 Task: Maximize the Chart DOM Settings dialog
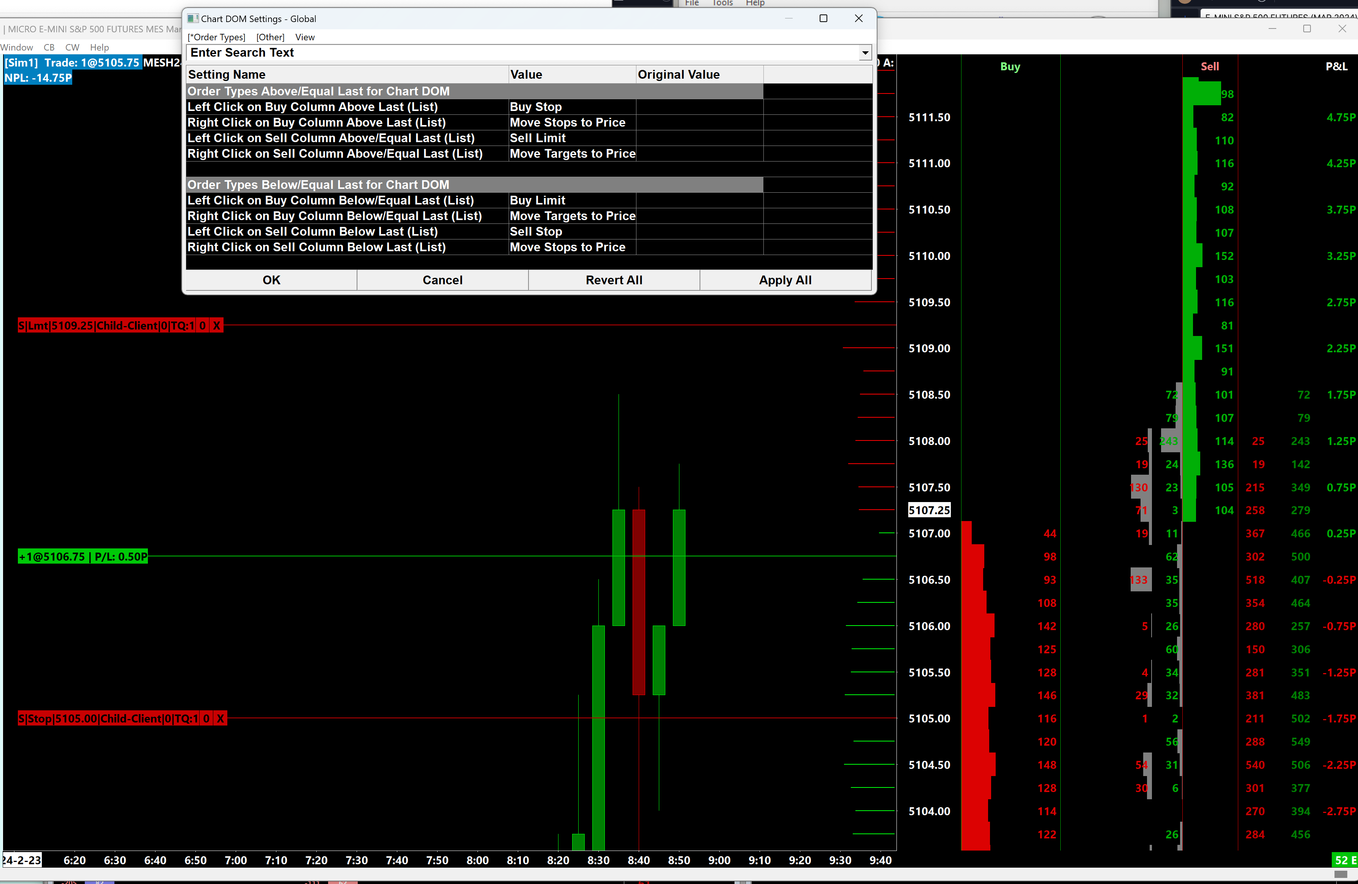[x=823, y=18]
